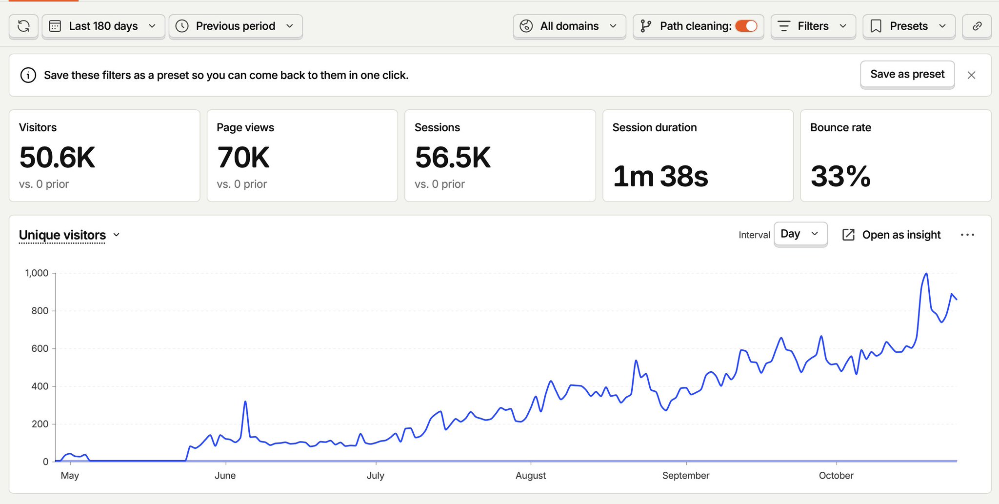Select the Session duration 1m 38s card

point(698,156)
